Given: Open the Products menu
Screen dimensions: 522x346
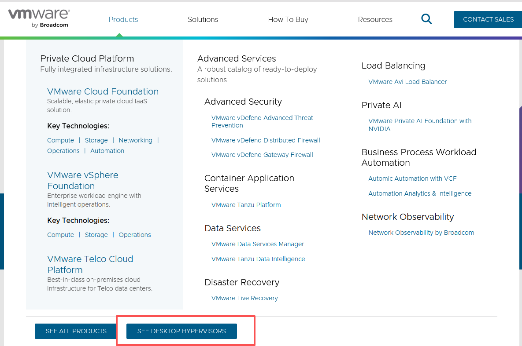Looking at the screenshot, I should tap(123, 19).
